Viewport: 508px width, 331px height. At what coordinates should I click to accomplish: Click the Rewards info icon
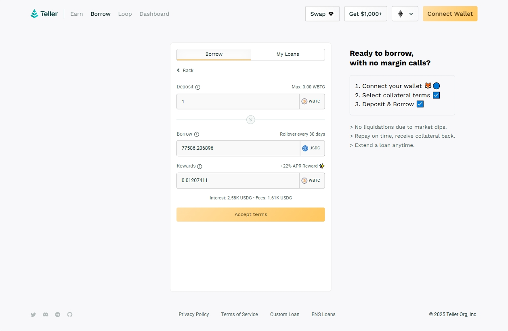pyautogui.click(x=199, y=166)
